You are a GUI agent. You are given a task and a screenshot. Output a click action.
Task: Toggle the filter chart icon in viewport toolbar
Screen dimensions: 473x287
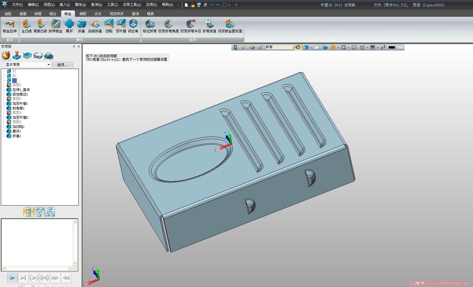(x=260, y=47)
